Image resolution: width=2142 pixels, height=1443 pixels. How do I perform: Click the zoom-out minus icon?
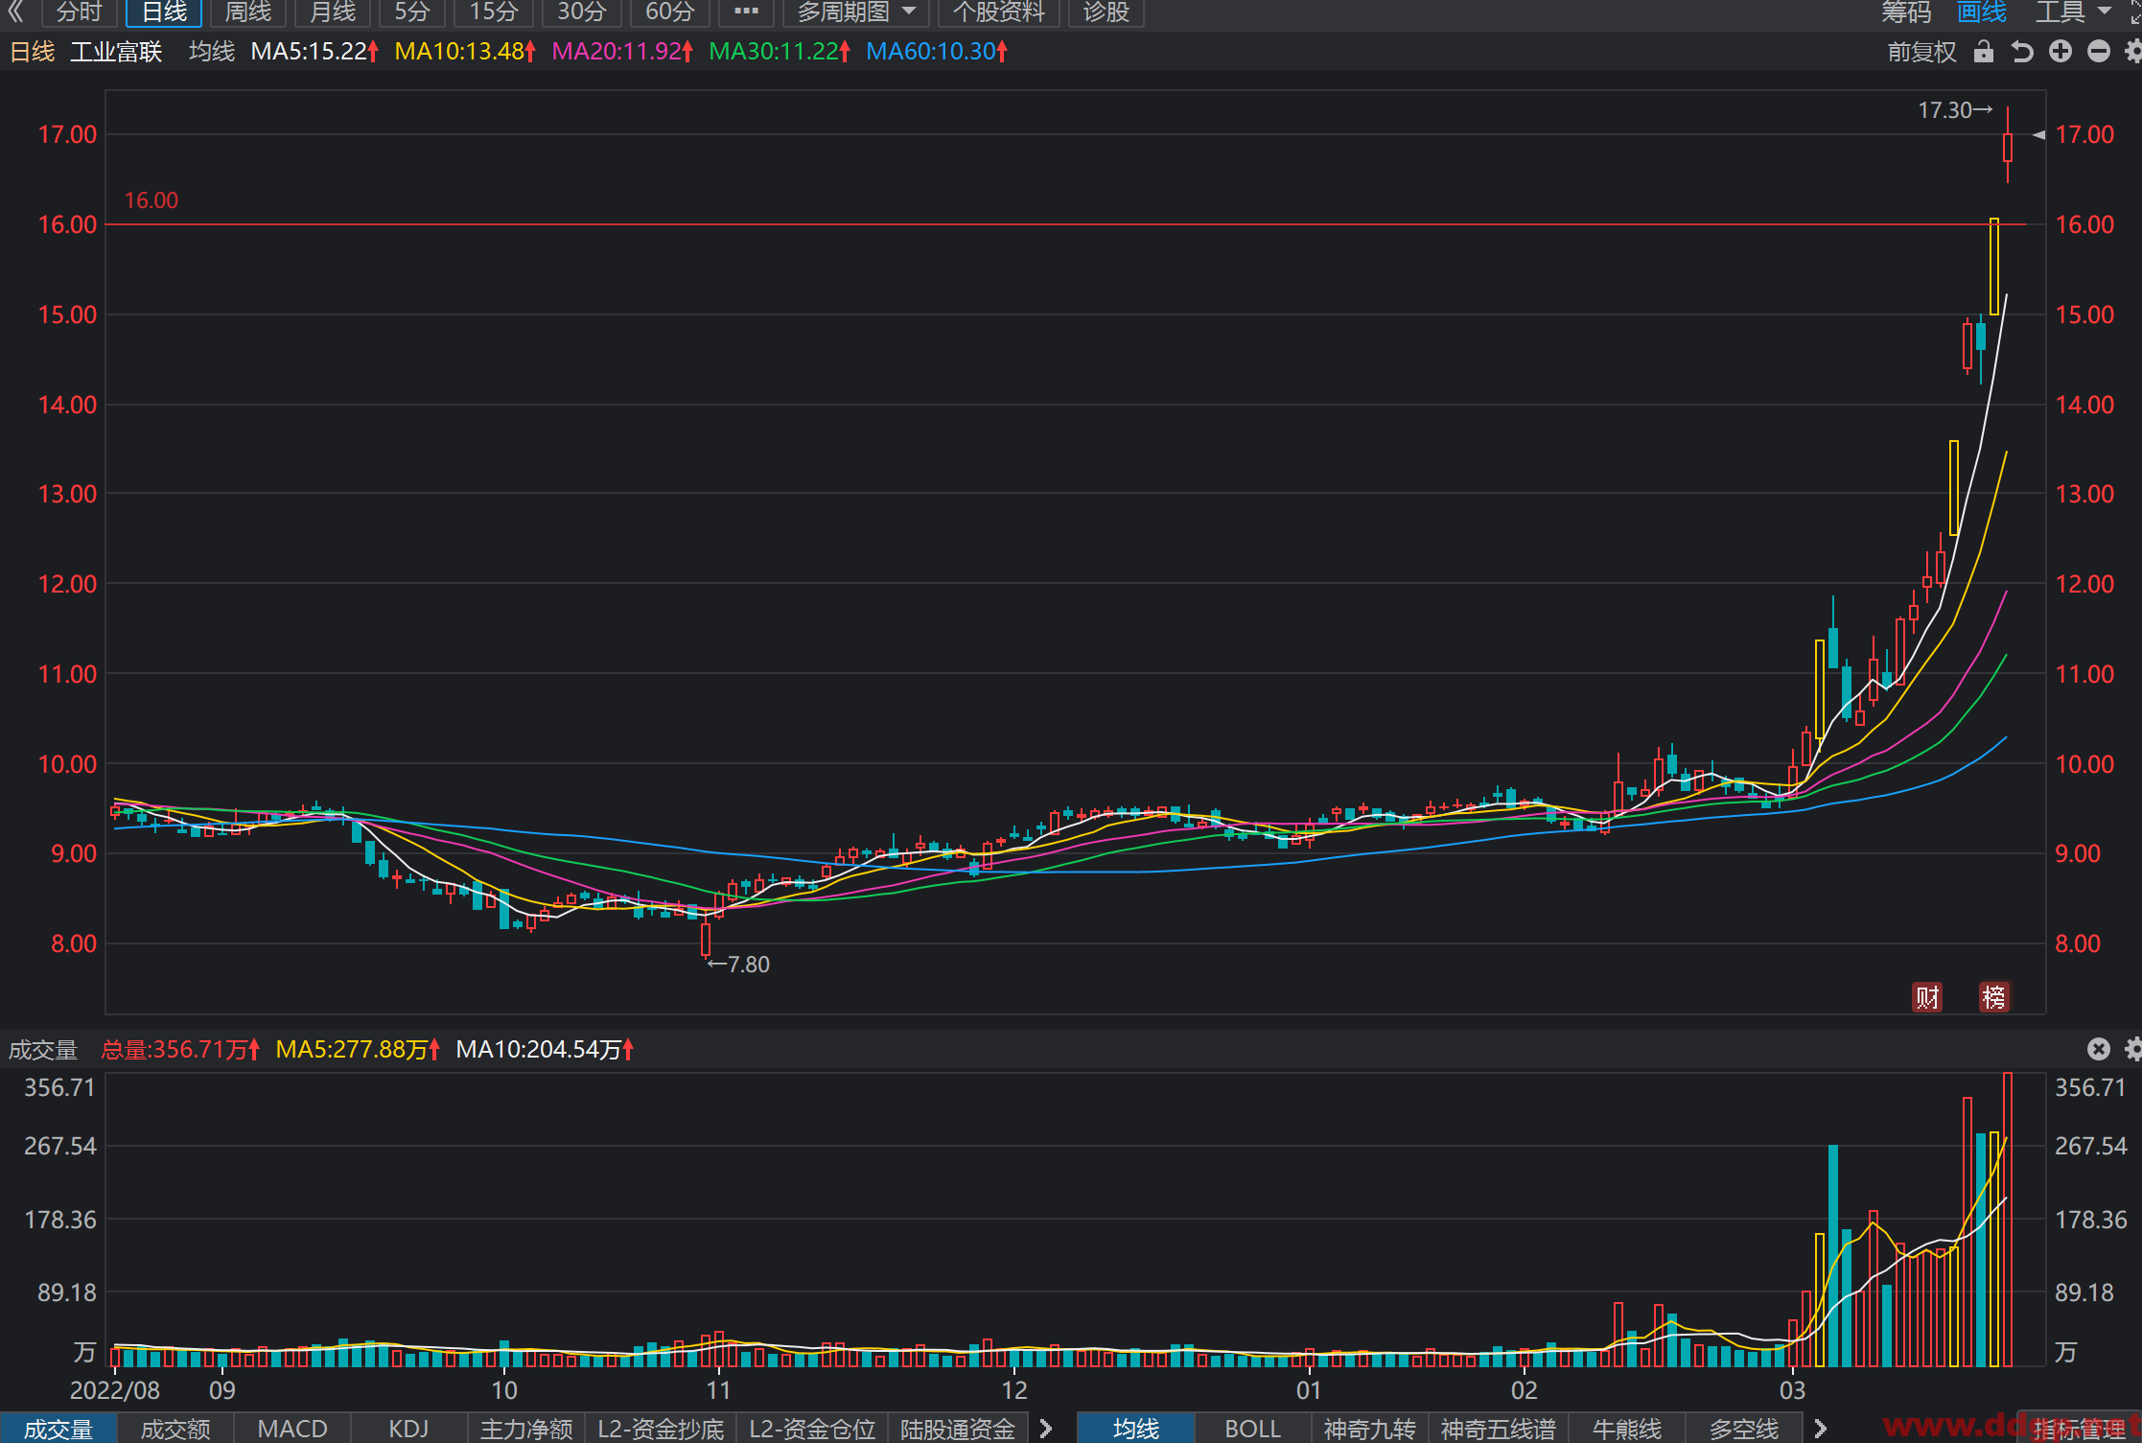coord(2099,52)
